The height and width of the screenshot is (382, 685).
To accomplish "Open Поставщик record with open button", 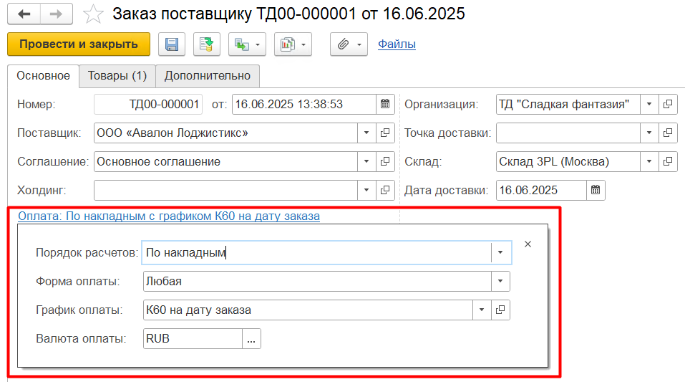I will pos(385,133).
